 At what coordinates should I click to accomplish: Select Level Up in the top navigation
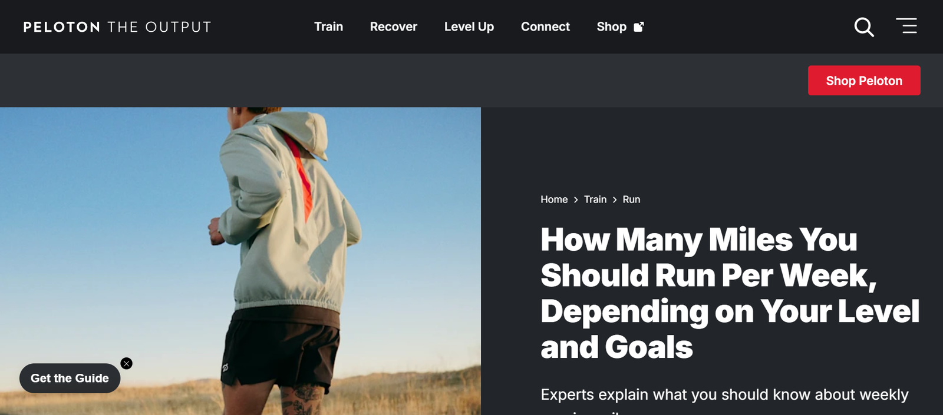(x=469, y=27)
